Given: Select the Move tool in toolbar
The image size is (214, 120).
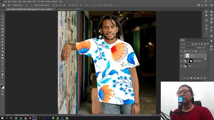Looking at the screenshot, I should click(x=2, y=13).
